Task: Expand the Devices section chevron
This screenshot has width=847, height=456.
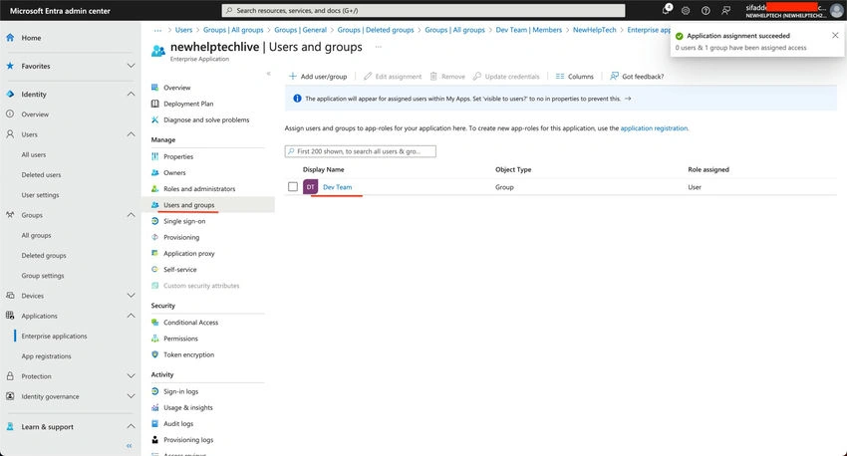Action: click(131, 296)
